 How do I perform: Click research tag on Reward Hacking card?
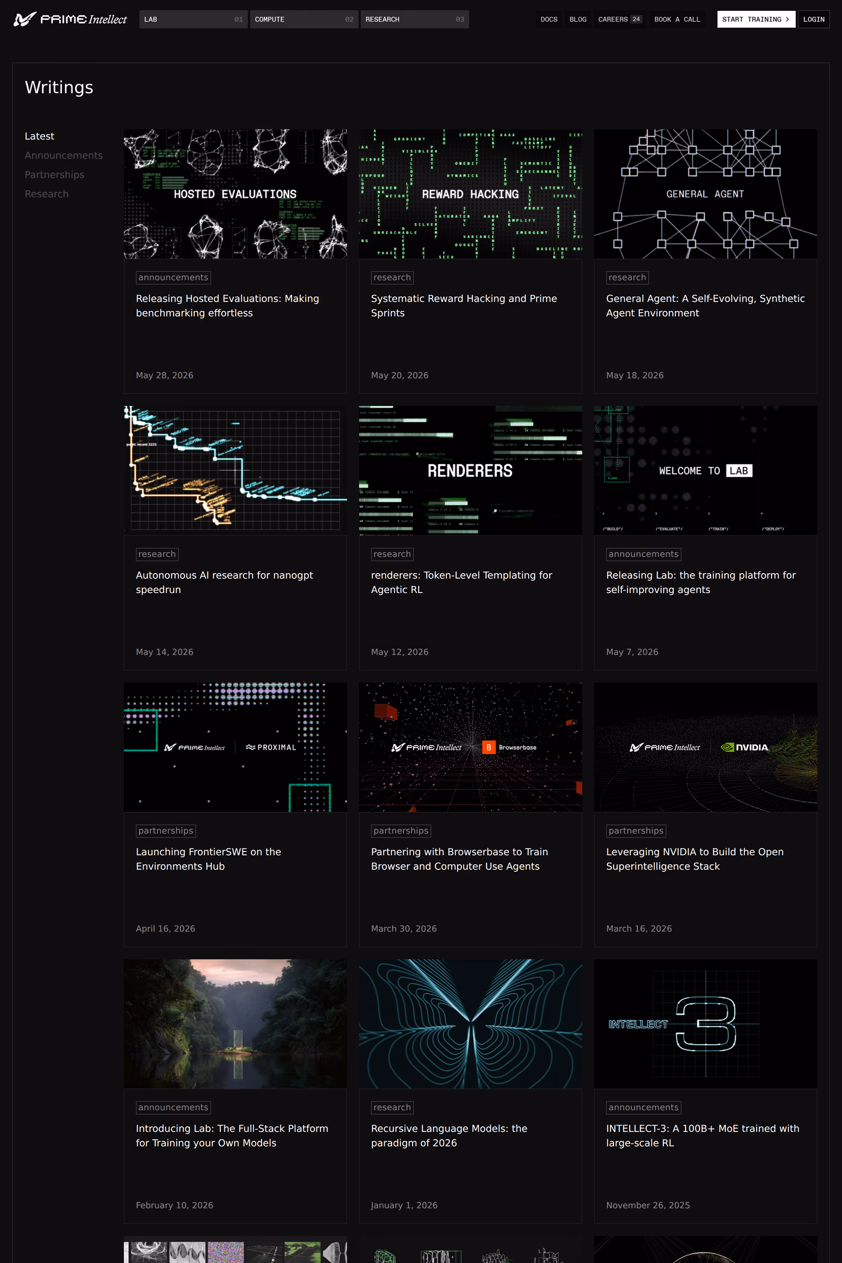[392, 277]
